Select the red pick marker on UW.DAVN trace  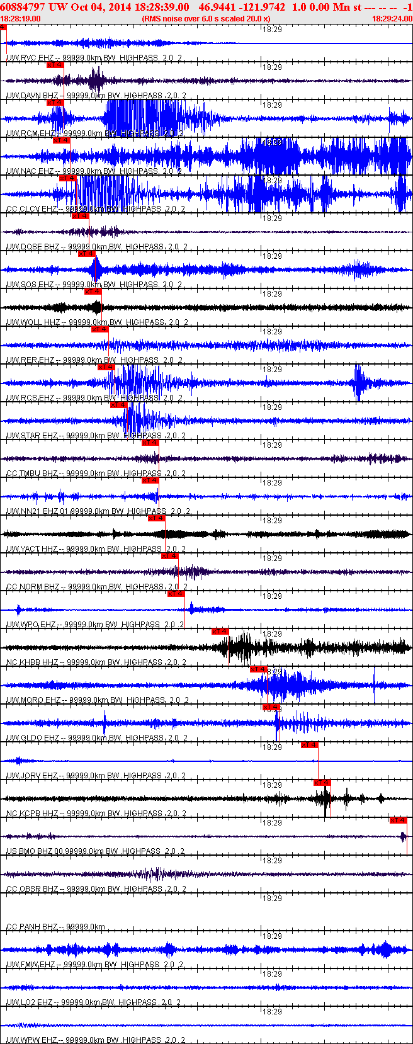(x=55, y=64)
